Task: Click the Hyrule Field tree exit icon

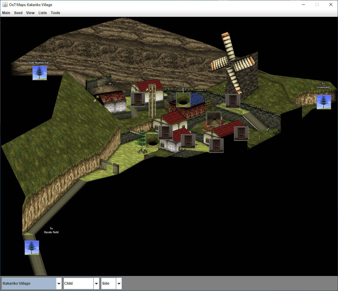Action: pos(32,248)
